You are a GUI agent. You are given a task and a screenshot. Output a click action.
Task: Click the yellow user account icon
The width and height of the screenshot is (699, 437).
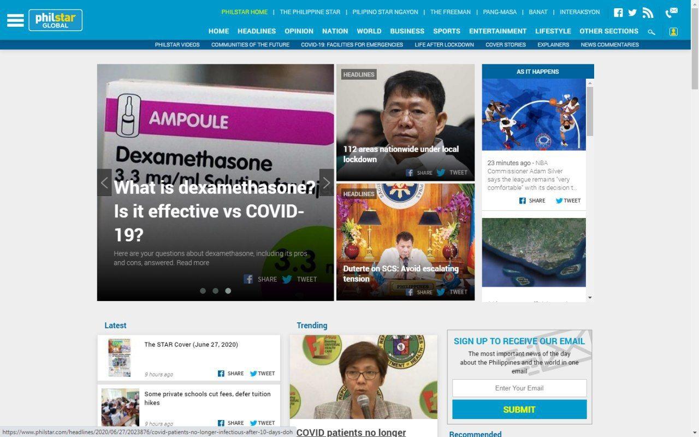tap(673, 32)
